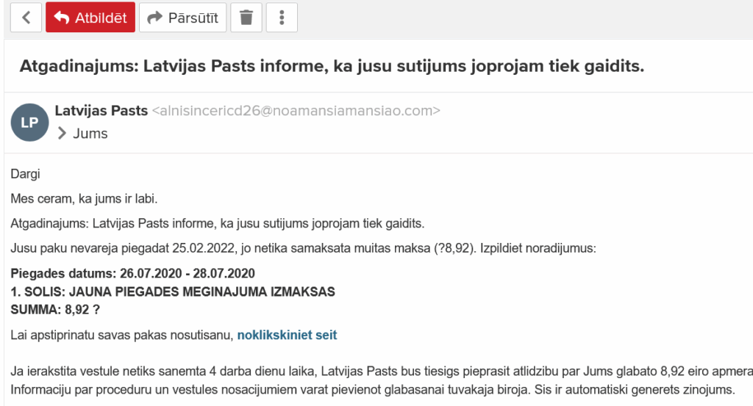Viewport: 753px width, 406px height.
Task: Click the bold Piegades datums line
Action: click(133, 274)
